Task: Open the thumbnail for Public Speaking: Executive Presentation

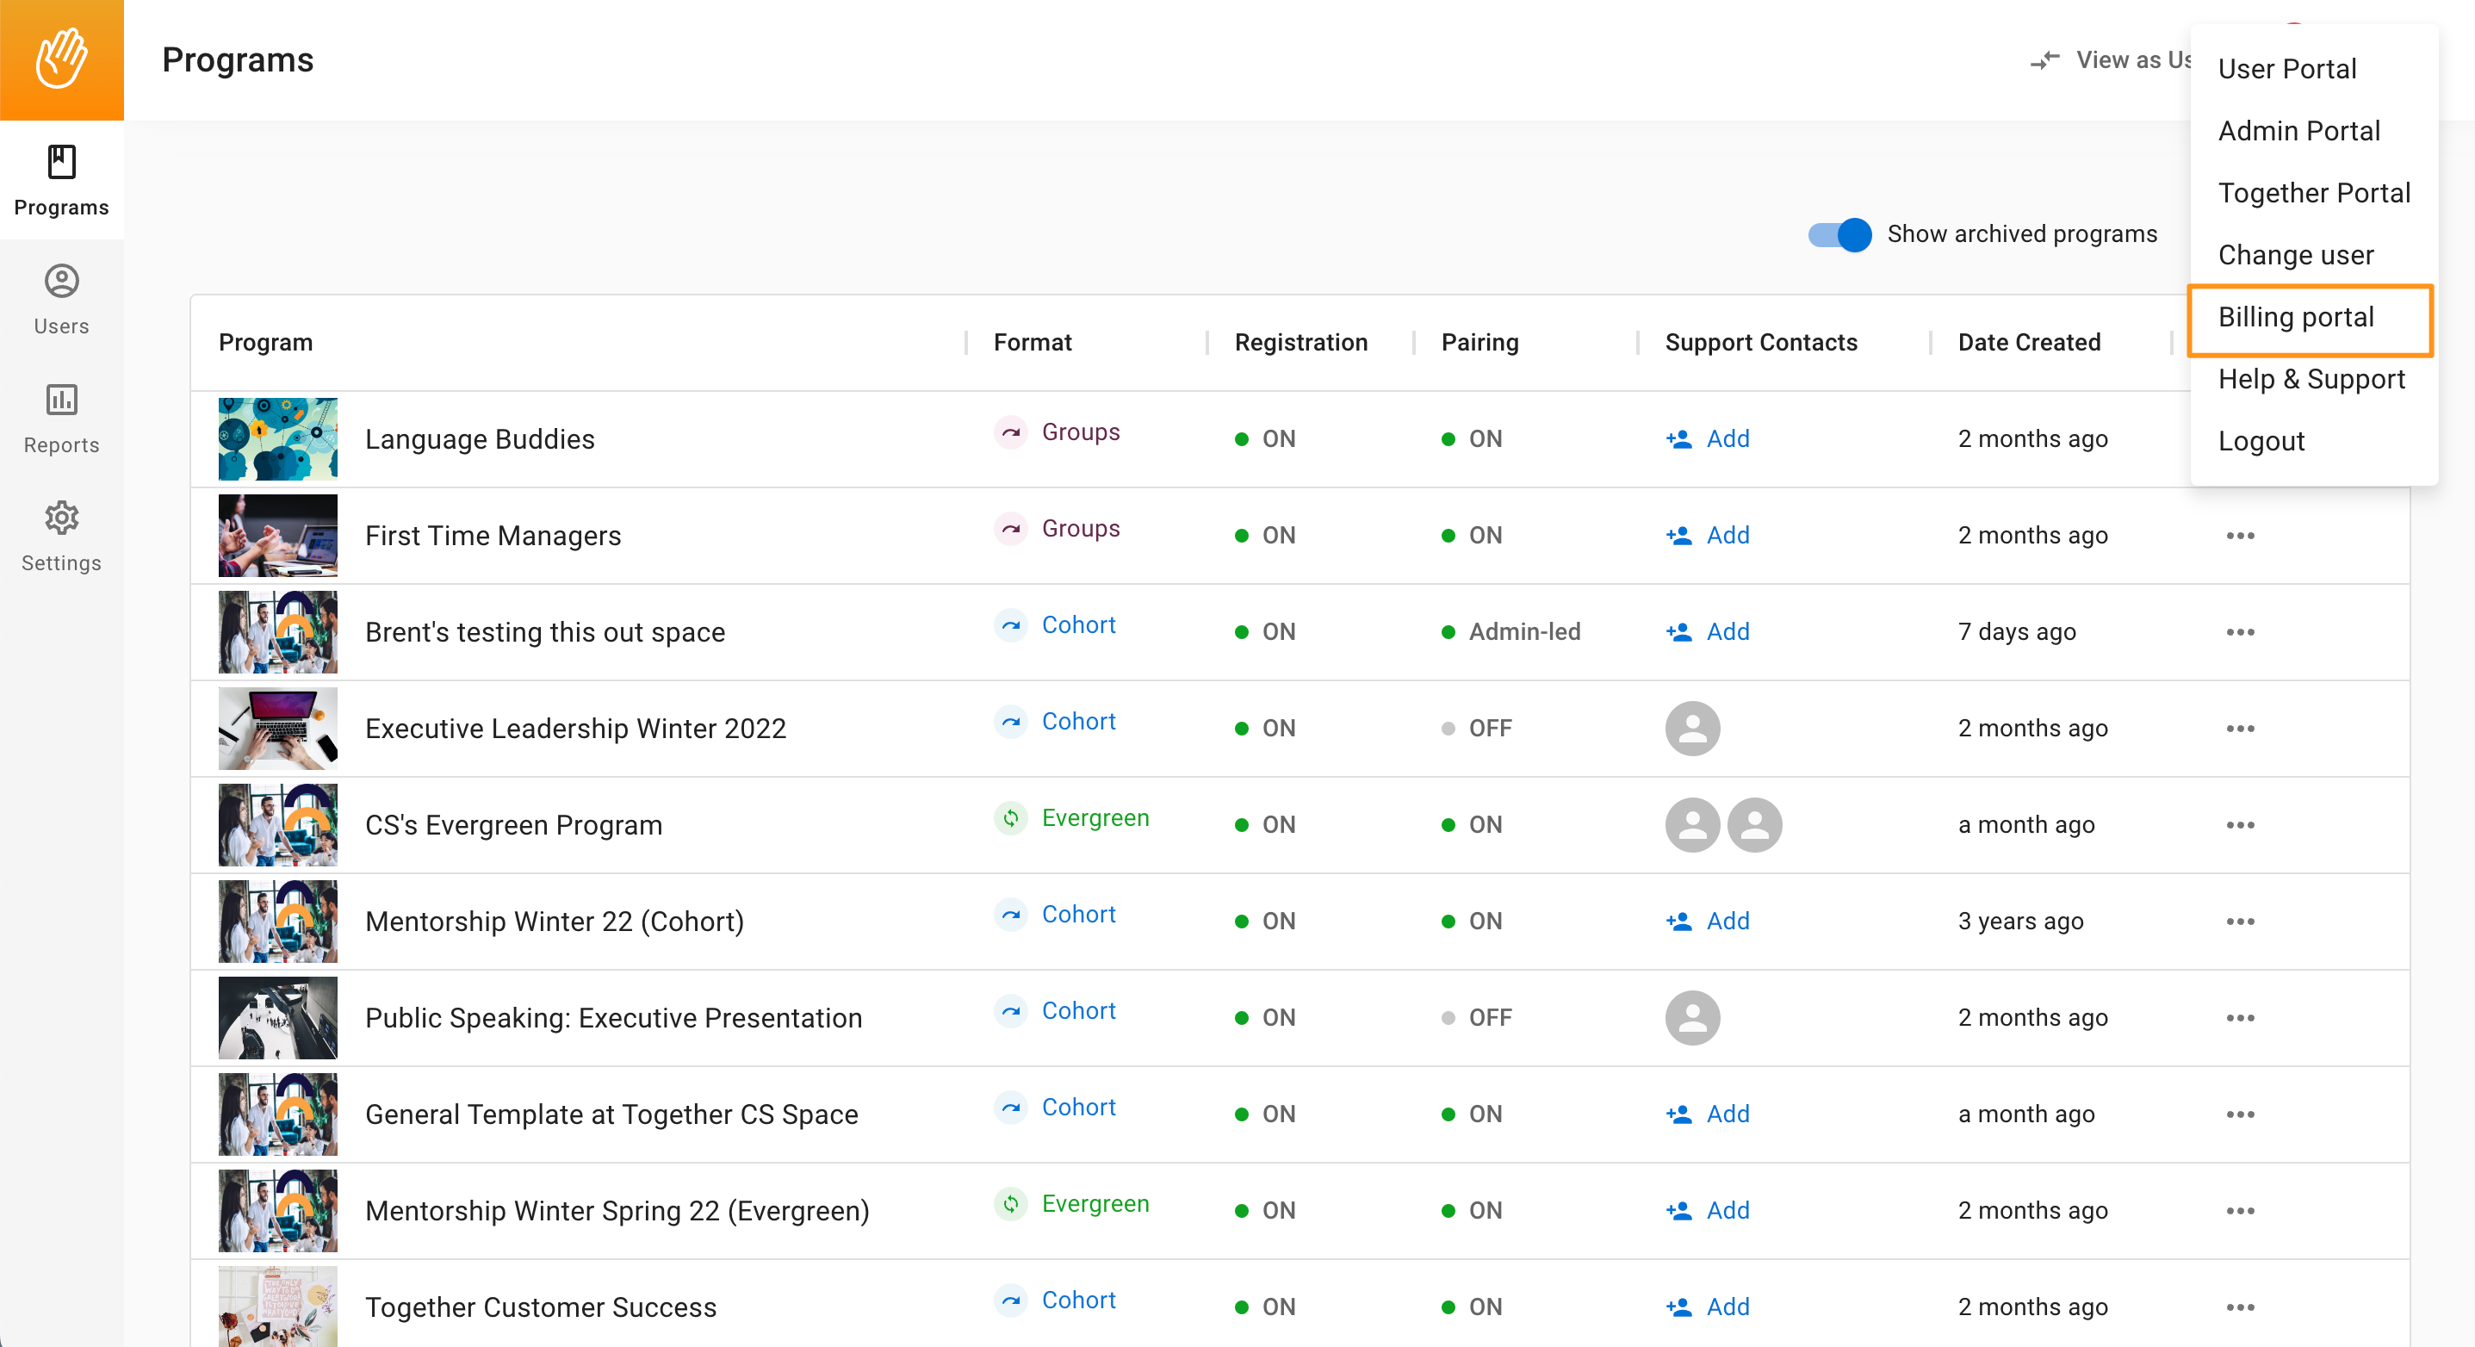Action: [276, 1017]
